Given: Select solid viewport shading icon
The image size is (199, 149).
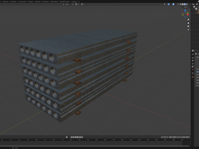Looking at the screenshot, I should click(x=183, y=4).
